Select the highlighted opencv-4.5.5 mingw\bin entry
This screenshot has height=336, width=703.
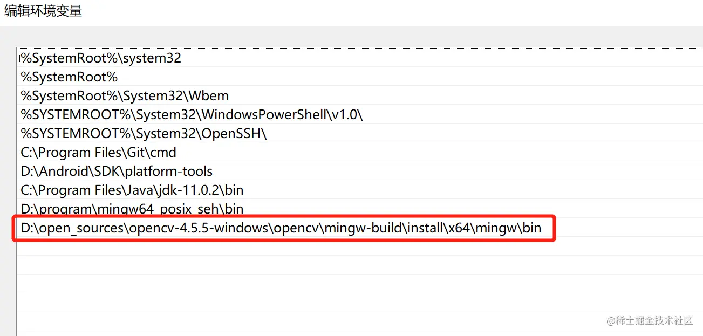[x=281, y=229]
